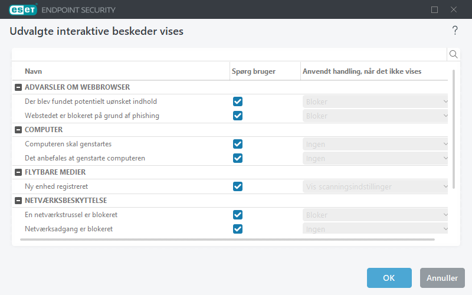Click the 'Udvalgte interaktive beskeder vises' heading
Image resolution: width=472 pixels, height=295 pixels.
pos(97,31)
